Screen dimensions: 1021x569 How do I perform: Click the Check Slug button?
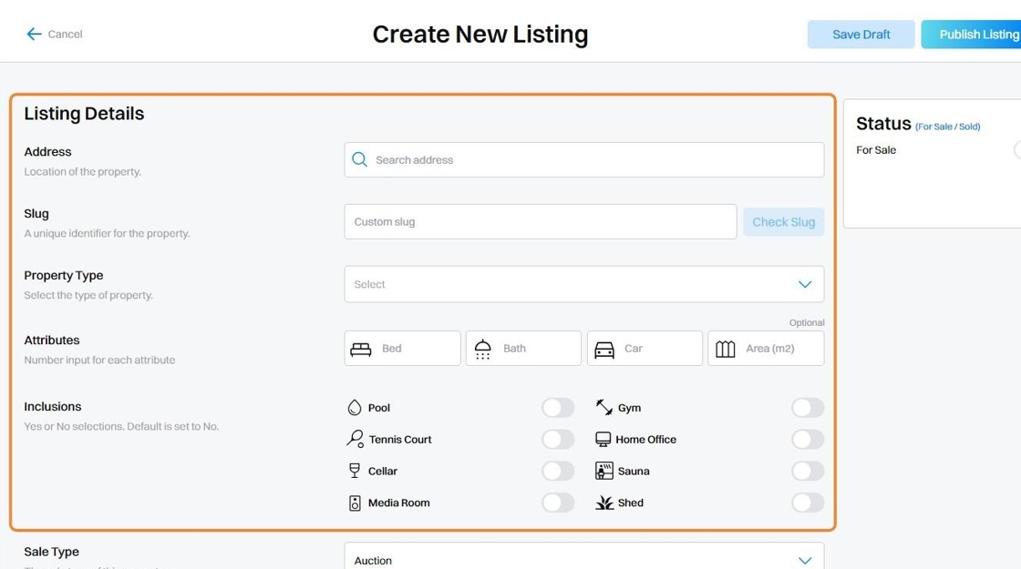pos(783,222)
